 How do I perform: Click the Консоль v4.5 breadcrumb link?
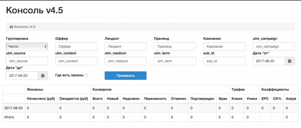[25, 27]
